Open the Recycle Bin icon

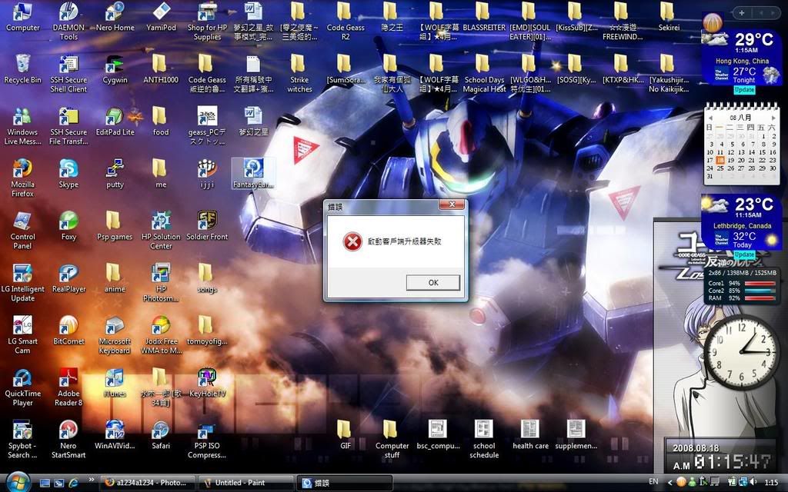pos(23,65)
